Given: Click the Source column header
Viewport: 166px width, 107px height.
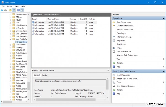Looking at the screenshot, I should coord(74,19).
